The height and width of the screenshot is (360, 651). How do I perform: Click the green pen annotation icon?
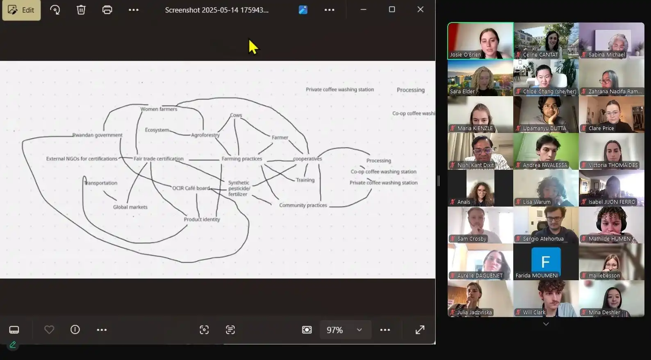click(x=13, y=345)
